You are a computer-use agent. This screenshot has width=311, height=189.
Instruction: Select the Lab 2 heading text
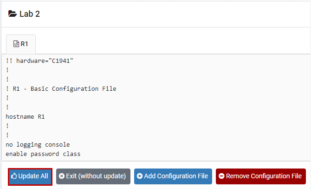[30, 14]
